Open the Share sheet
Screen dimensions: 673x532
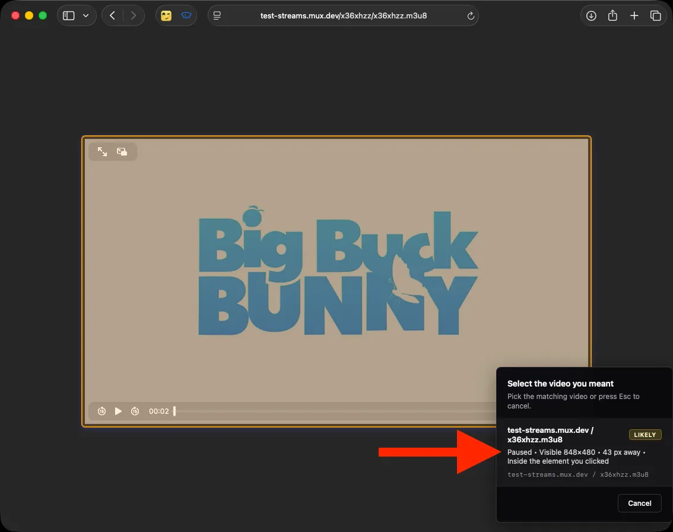tap(612, 15)
